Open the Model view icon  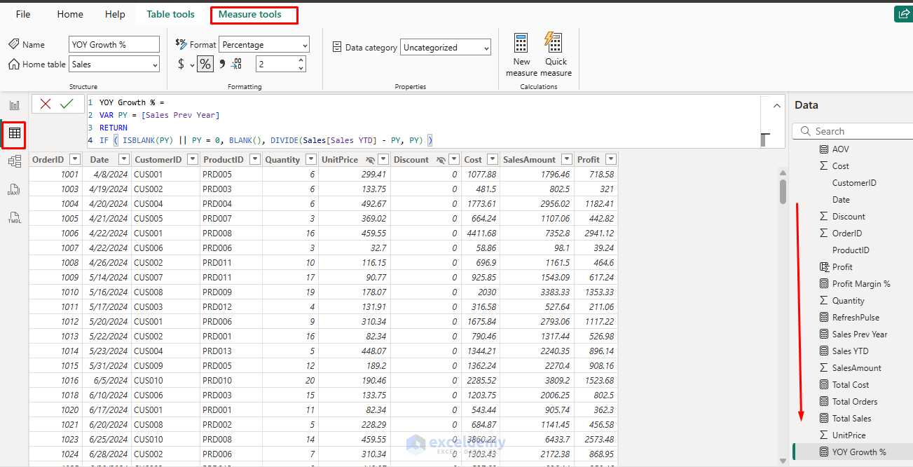[14, 161]
